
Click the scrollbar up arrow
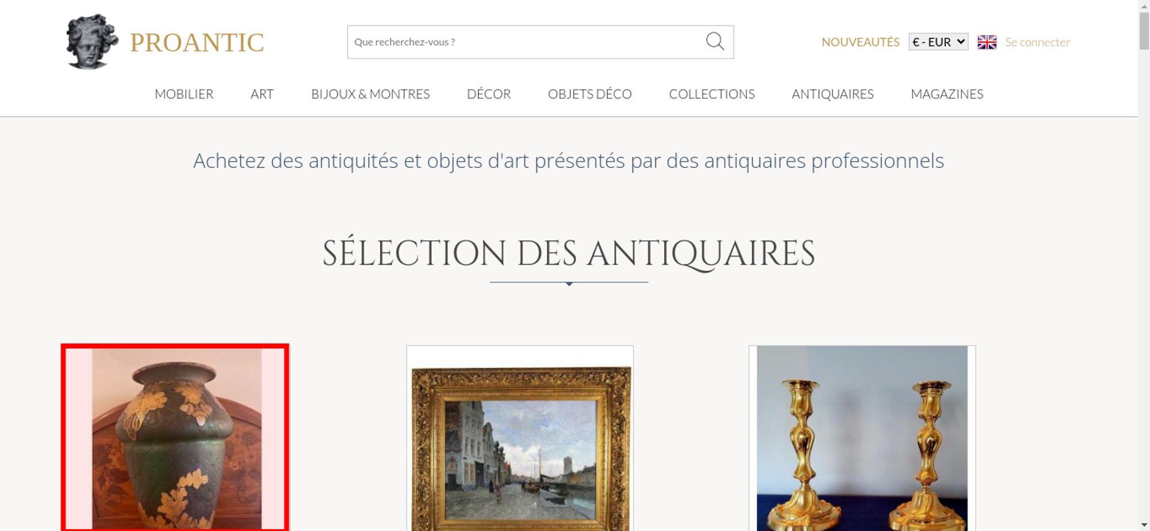tap(1144, 5)
